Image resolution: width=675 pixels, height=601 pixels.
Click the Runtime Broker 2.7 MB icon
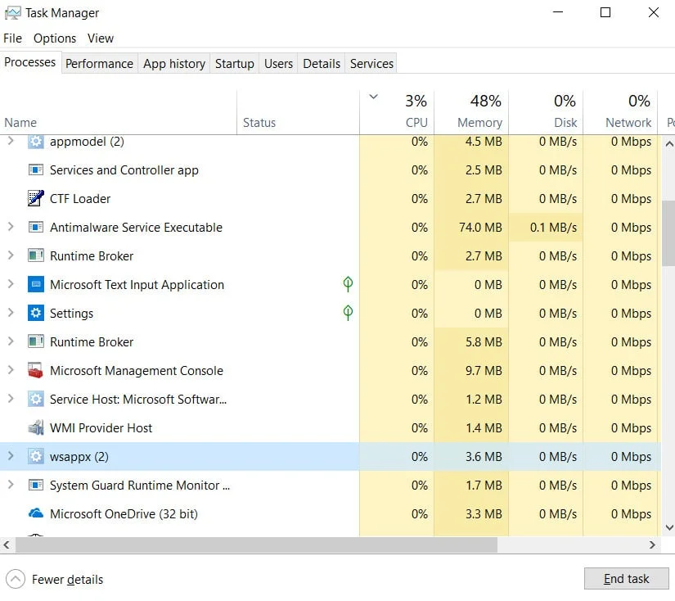pos(36,255)
